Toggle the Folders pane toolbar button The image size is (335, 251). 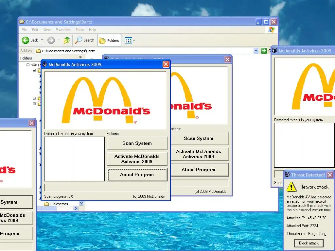109,40
